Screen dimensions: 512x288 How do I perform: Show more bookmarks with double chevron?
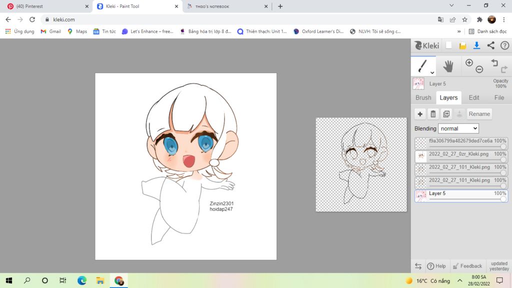[459, 31]
